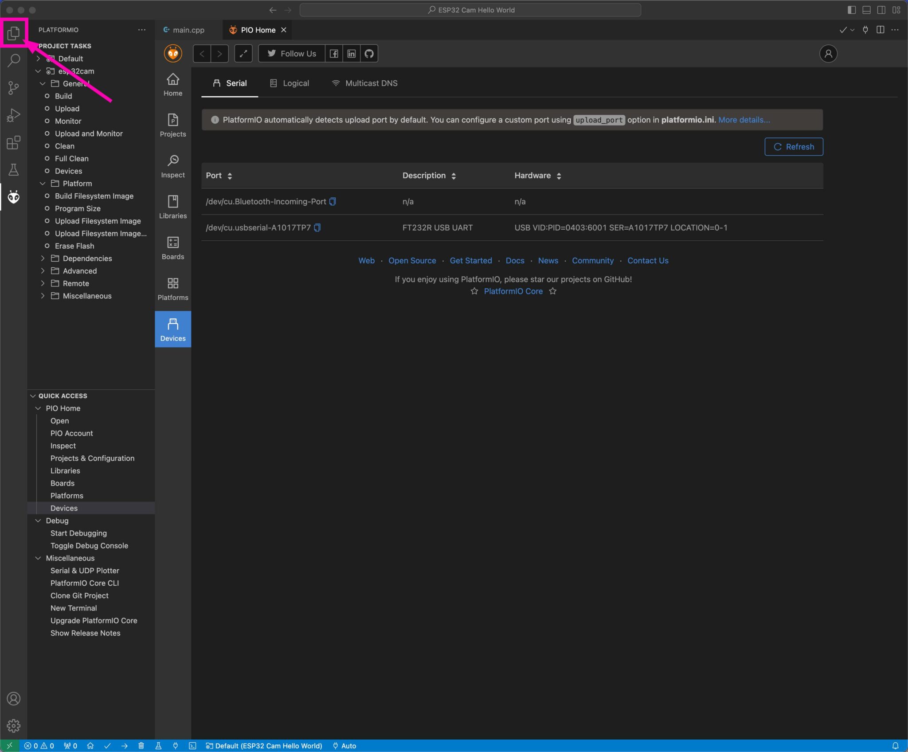Open the Extensions view icon
Viewport: 908px width, 752px height.
pyautogui.click(x=13, y=142)
